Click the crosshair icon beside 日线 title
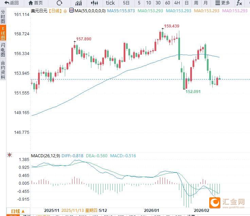 click(65, 11)
